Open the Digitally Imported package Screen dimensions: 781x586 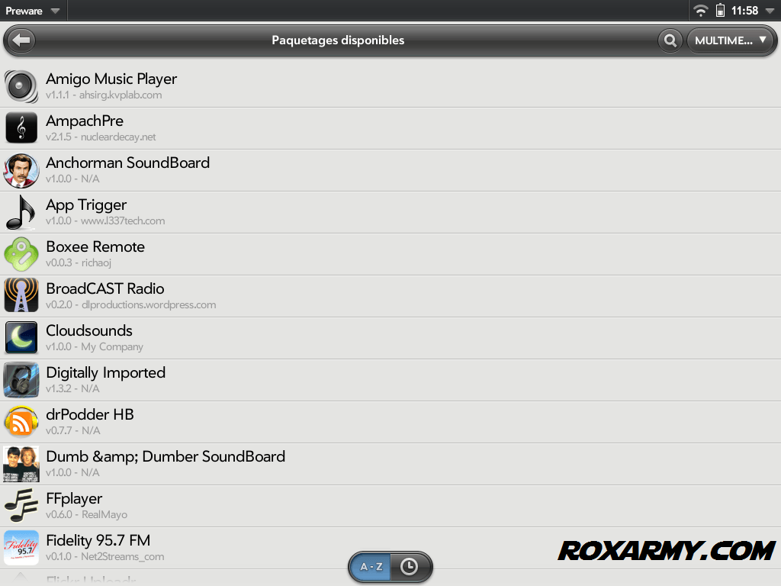click(x=390, y=380)
